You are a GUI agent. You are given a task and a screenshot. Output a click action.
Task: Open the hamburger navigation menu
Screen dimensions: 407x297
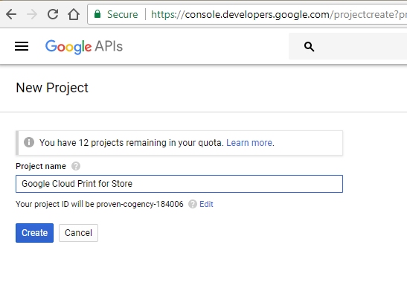[x=22, y=46]
